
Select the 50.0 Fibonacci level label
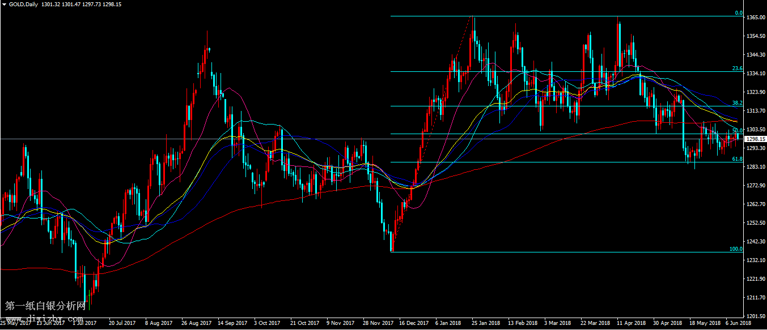[x=737, y=131]
